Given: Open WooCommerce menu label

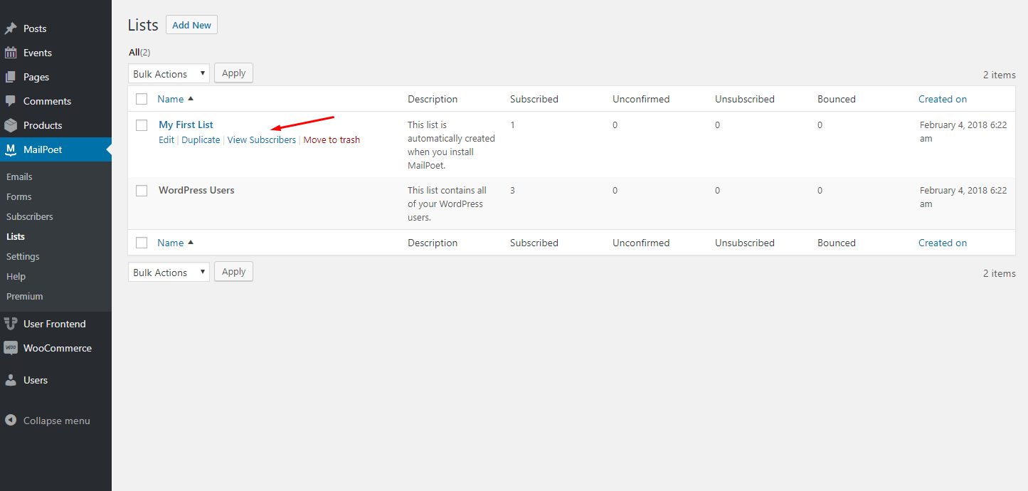Looking at the screenshot, I should point(58,348).
